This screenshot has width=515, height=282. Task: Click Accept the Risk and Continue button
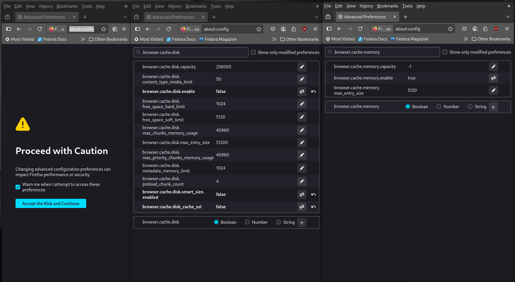(51, 203)
